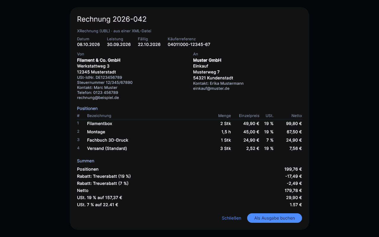Select the Filamentbox line item
The image size is (379, 237).
click(189, 124)
